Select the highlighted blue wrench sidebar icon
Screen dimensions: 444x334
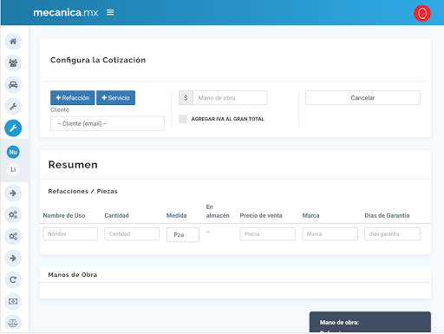coord(13,128)
